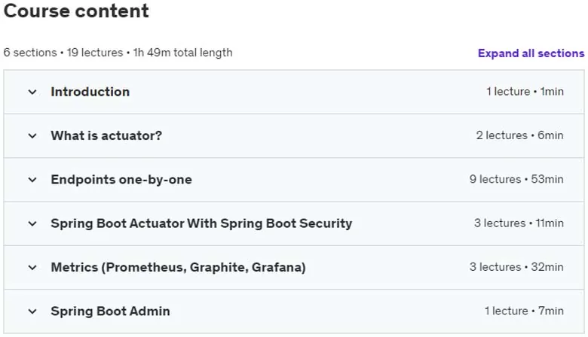Expand all sections of the course
588x337 pixels.
(x=531, y=53)
